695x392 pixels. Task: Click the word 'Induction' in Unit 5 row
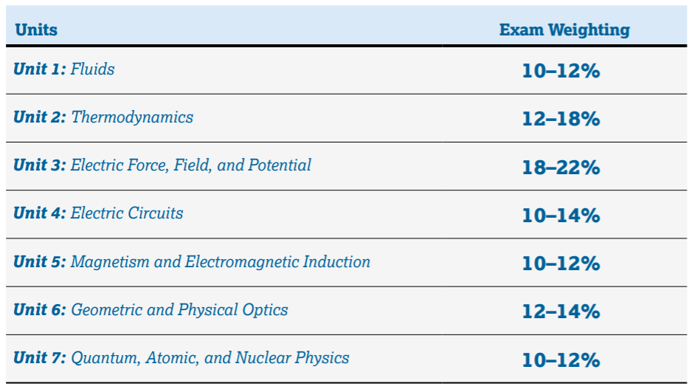click(336, 261)
